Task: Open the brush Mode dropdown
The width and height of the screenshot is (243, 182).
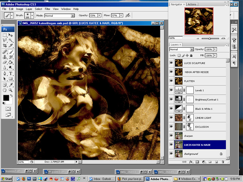Action: point(73,16)
